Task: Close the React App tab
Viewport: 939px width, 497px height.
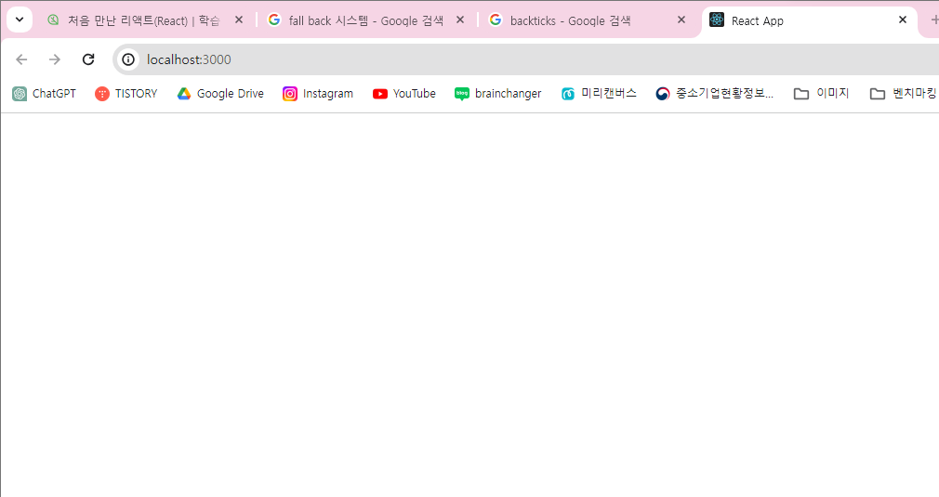Action: click(903, 20)
